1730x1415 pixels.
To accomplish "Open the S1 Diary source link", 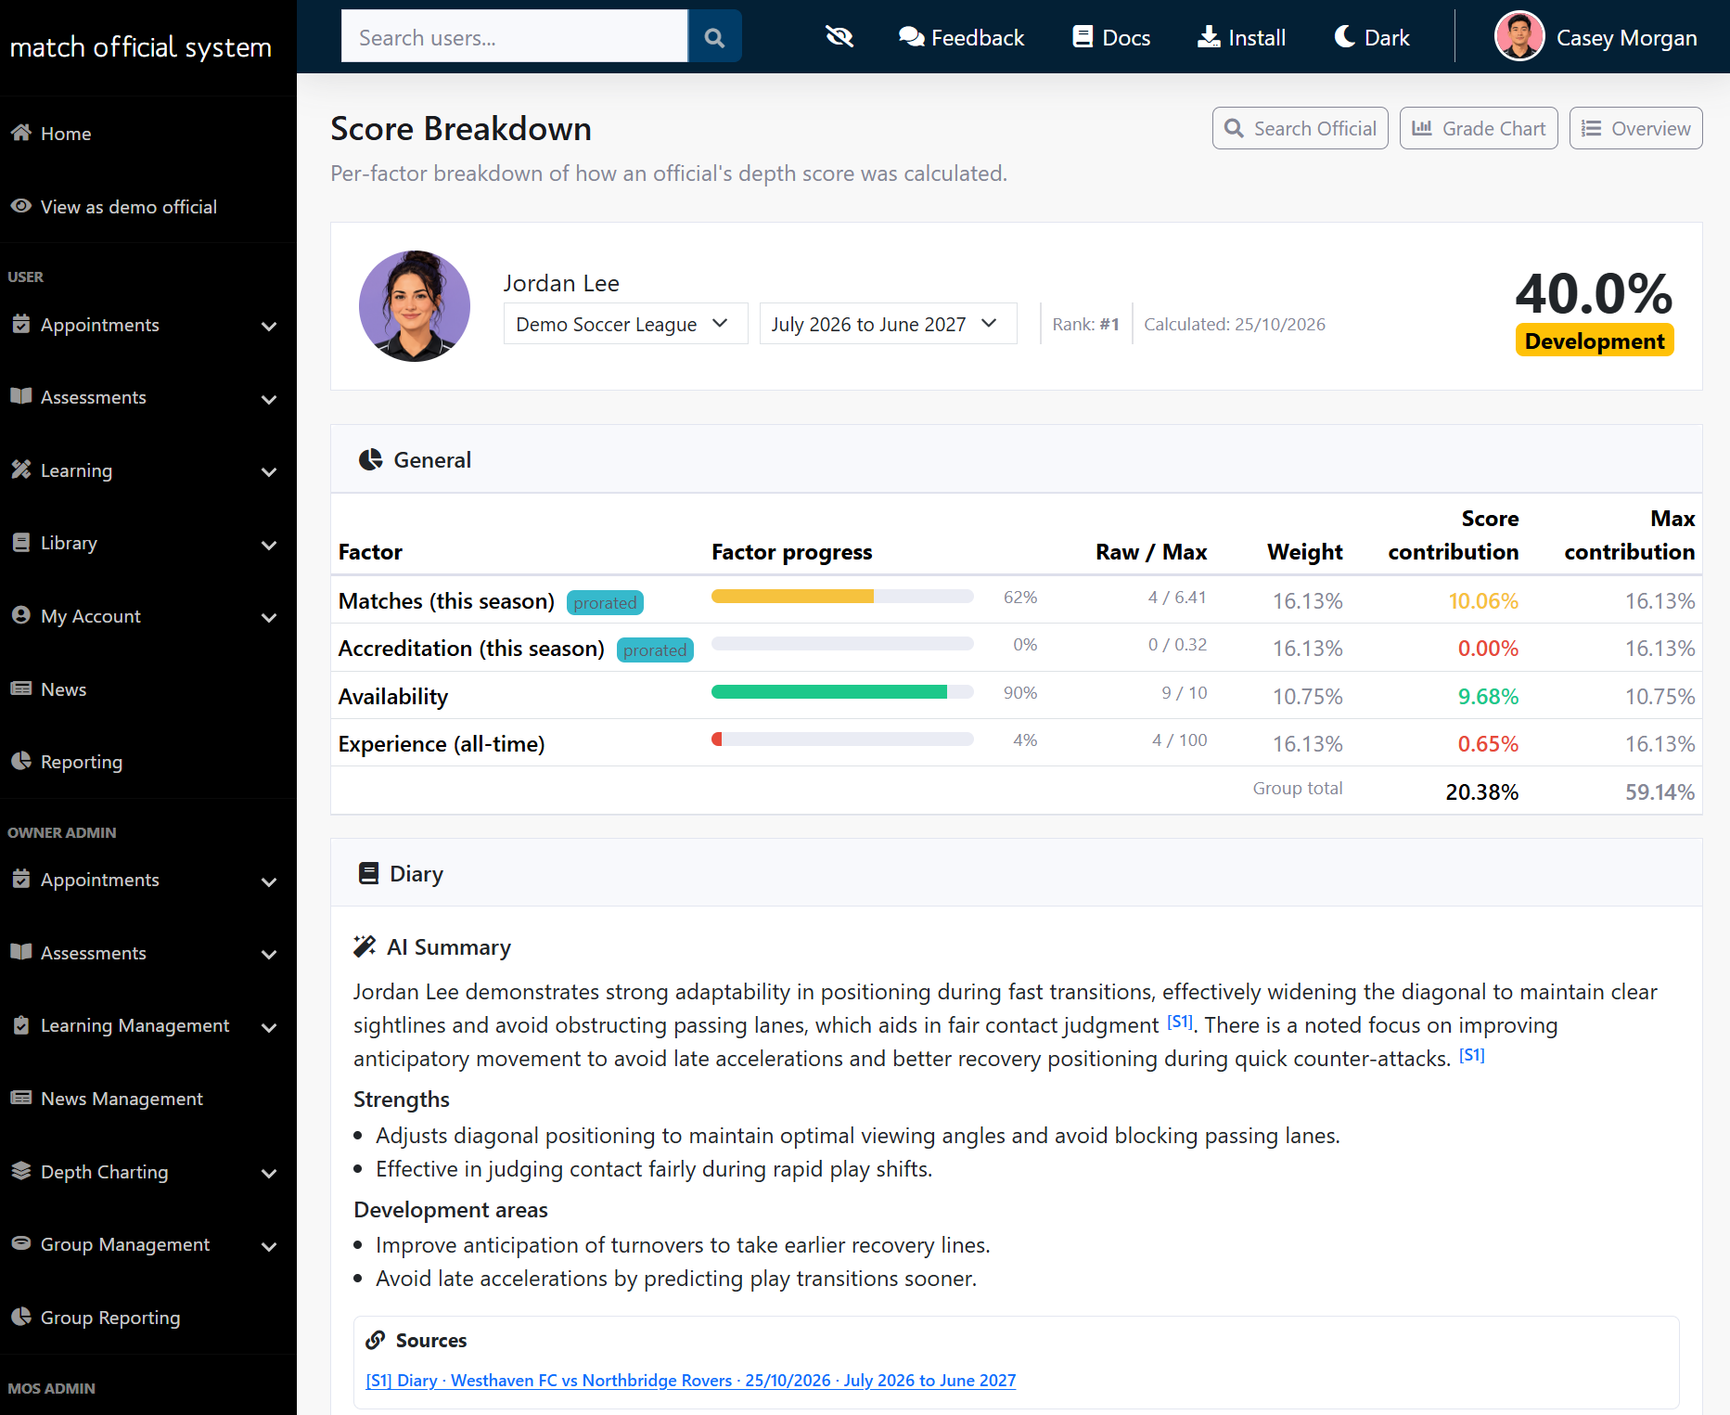I will tap(691, 1381).
